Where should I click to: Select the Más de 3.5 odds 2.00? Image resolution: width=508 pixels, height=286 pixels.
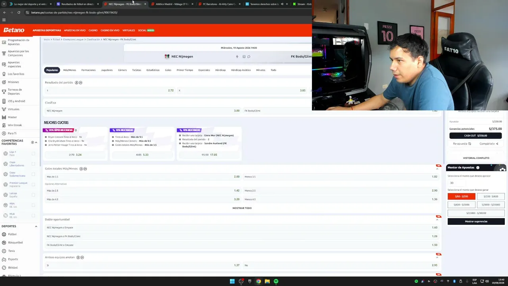[x=143, y=177]
